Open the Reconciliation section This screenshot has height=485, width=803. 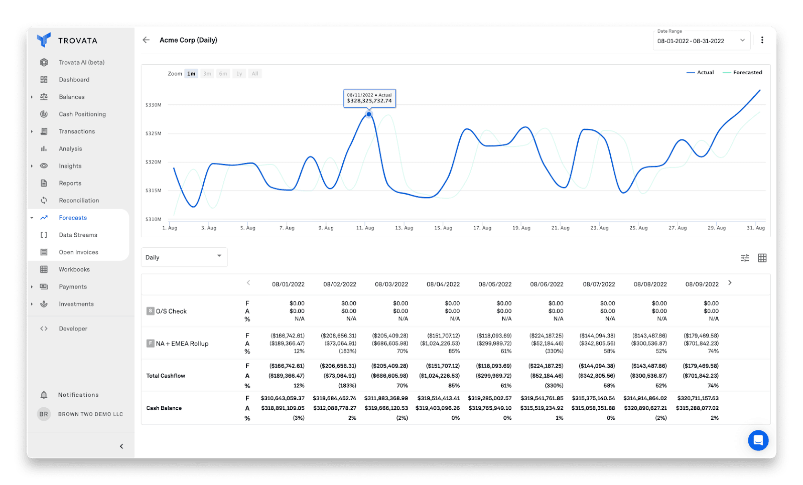point(78,200)
